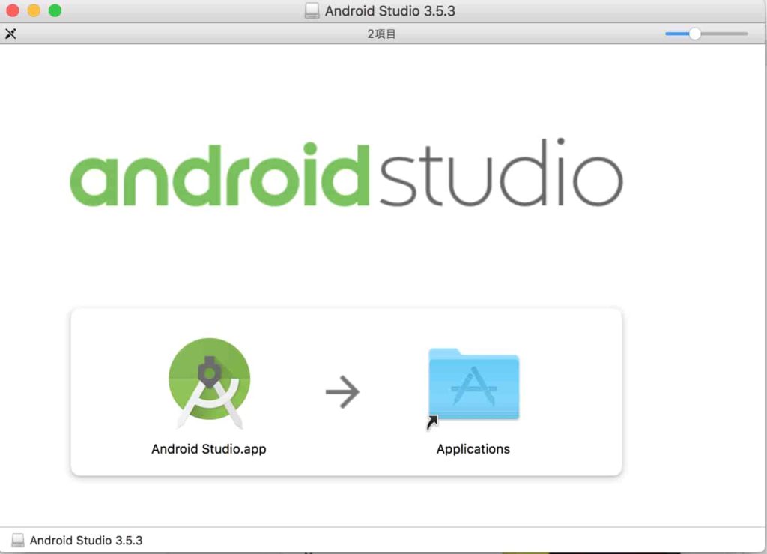Click the toolbar customize icon at top-left
Screen dimensions: 767x554
tap(10, 34)
